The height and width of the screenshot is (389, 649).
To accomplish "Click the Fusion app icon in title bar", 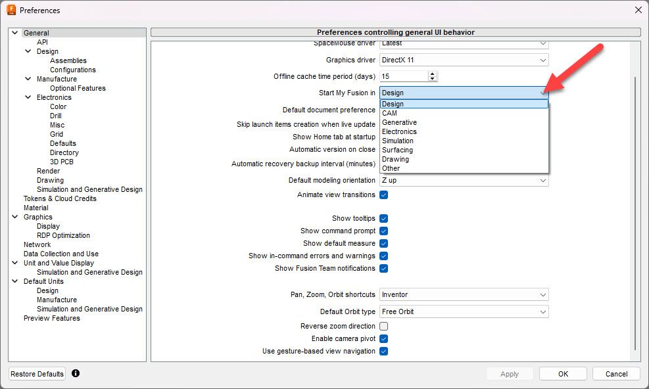I will 11,10.
